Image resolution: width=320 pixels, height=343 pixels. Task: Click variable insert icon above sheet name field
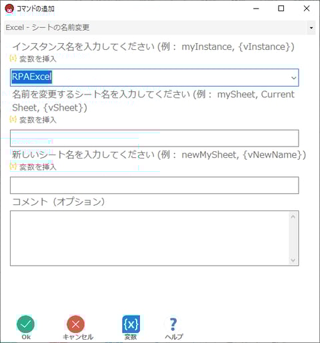click(13, 119)
